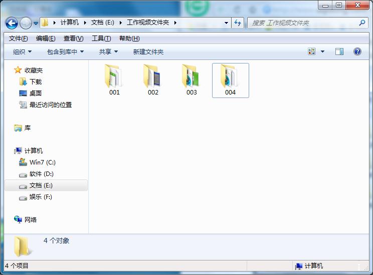Screen dimensions: 373x275
Task: Expand arrow after 文档 (E:) breadcrumb
Action: pyautogui.click(x=121, y=23)
